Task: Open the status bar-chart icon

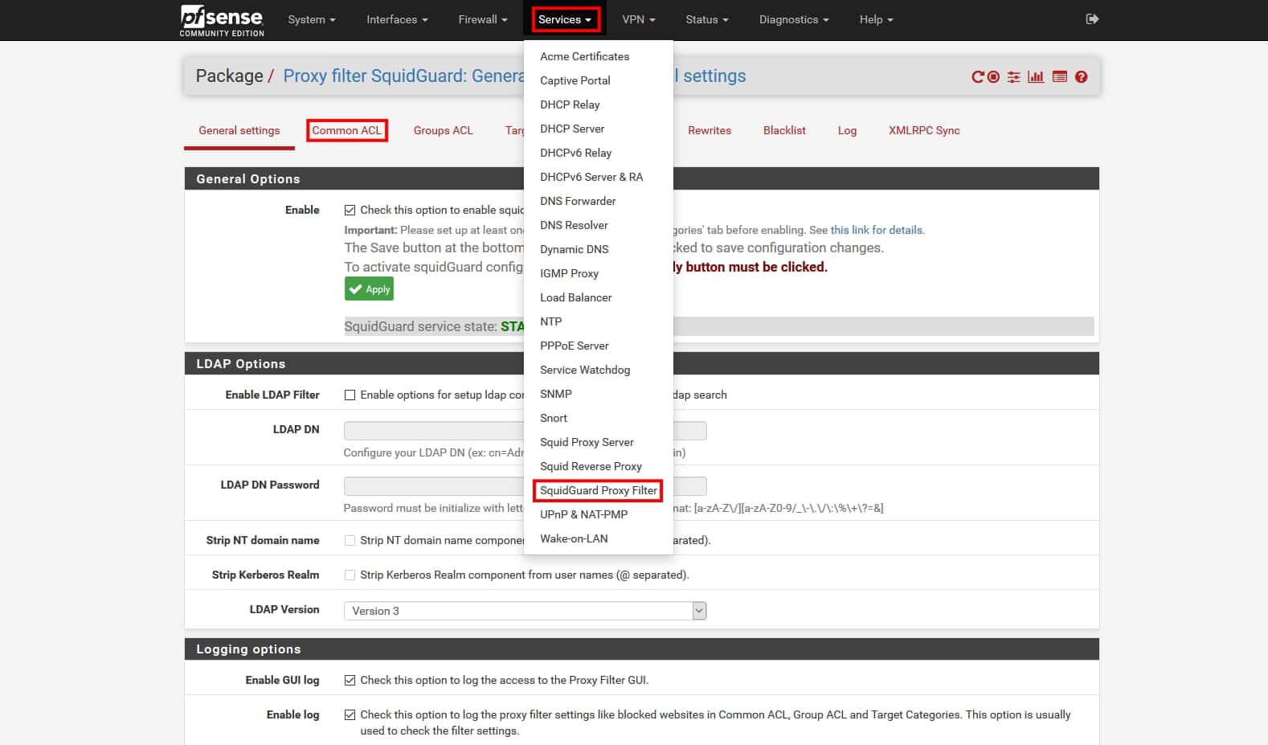Action: (x=1036, y=77)
